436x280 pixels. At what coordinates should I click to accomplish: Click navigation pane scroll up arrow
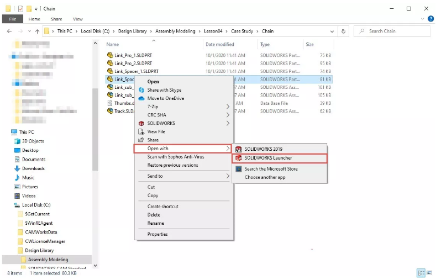pos(96,43)
